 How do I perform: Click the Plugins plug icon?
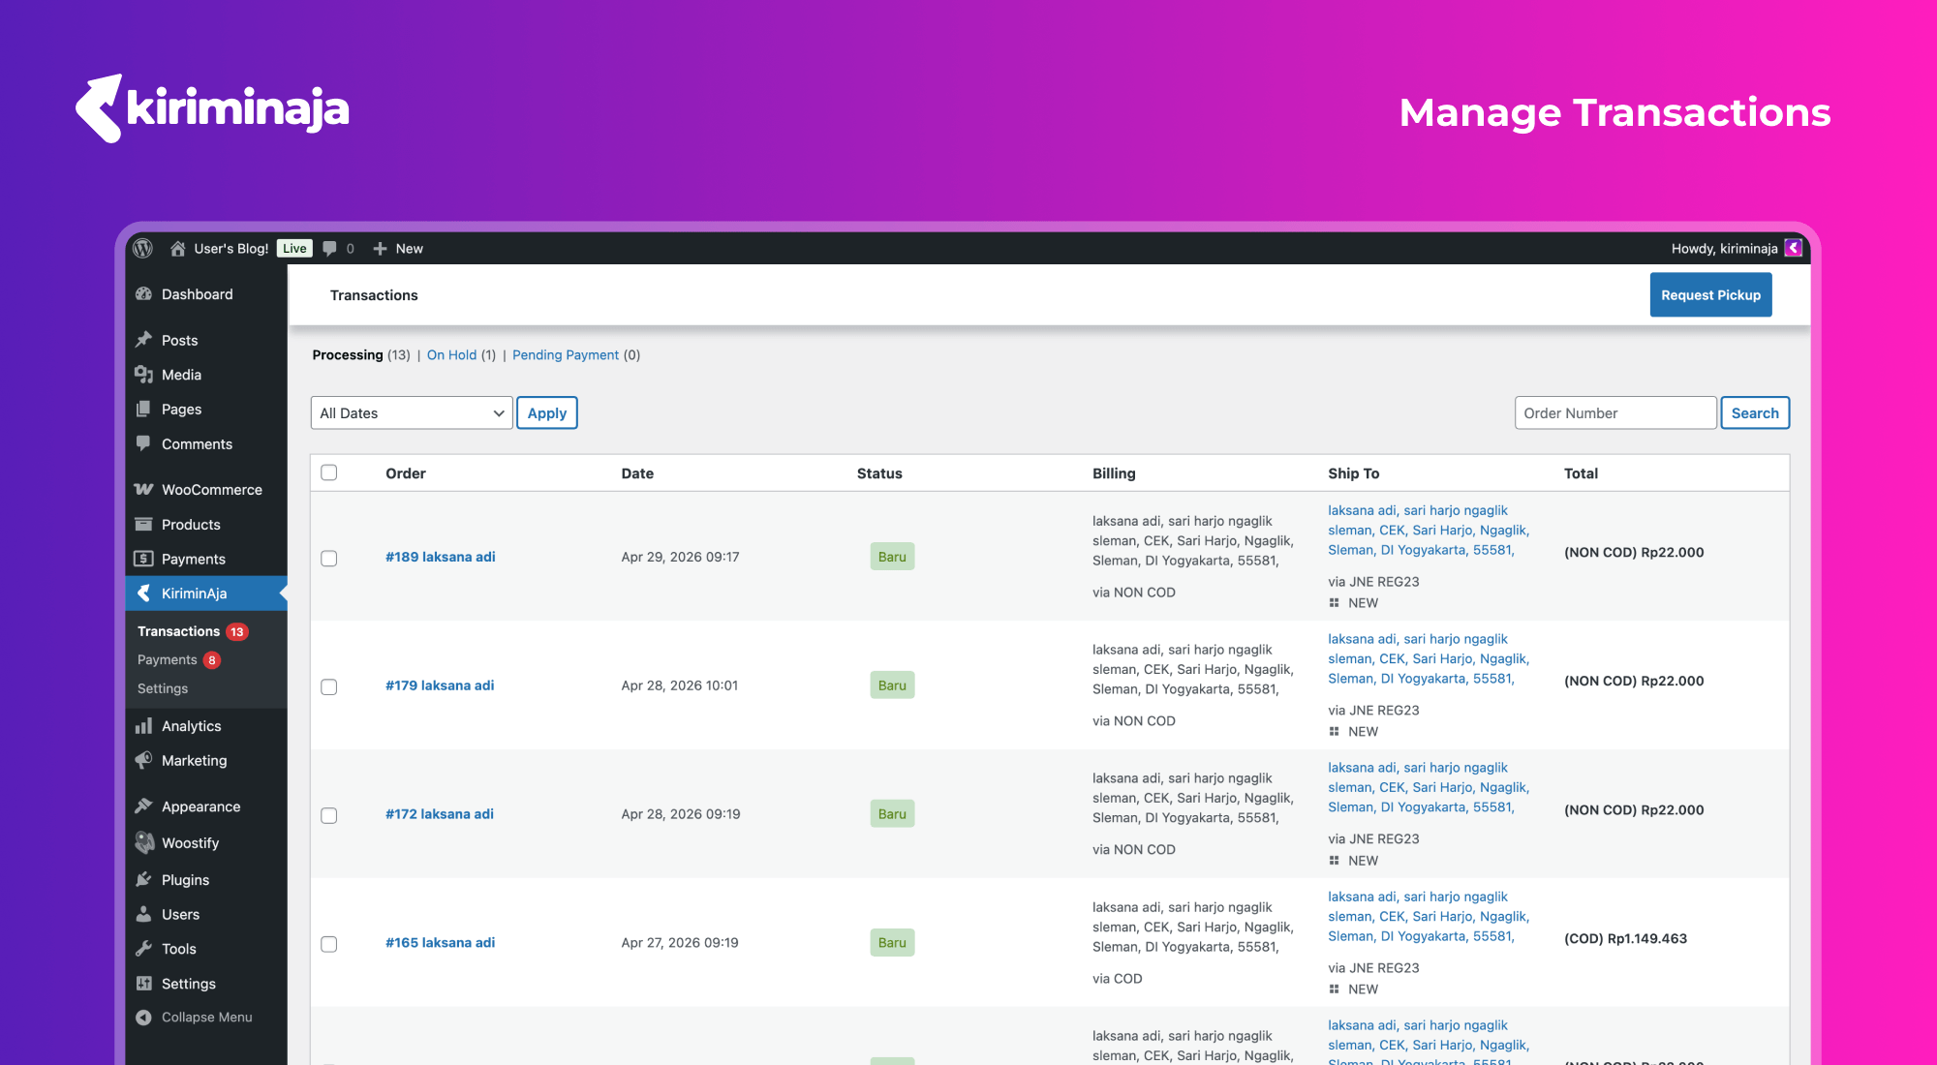pyautogui.click(x=143, y=879)
